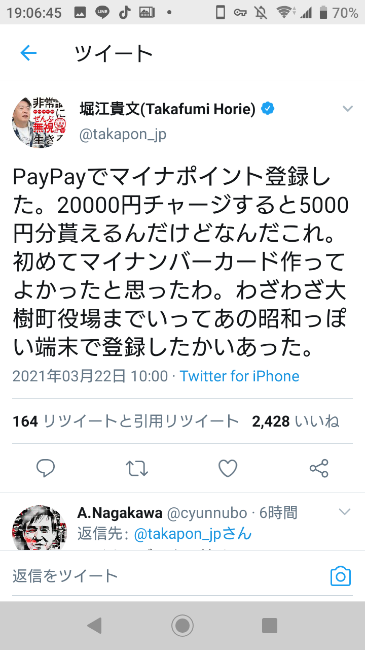Tap the Android recent apps square
Screen dimensions: 365x650
[x=270, y=626]
